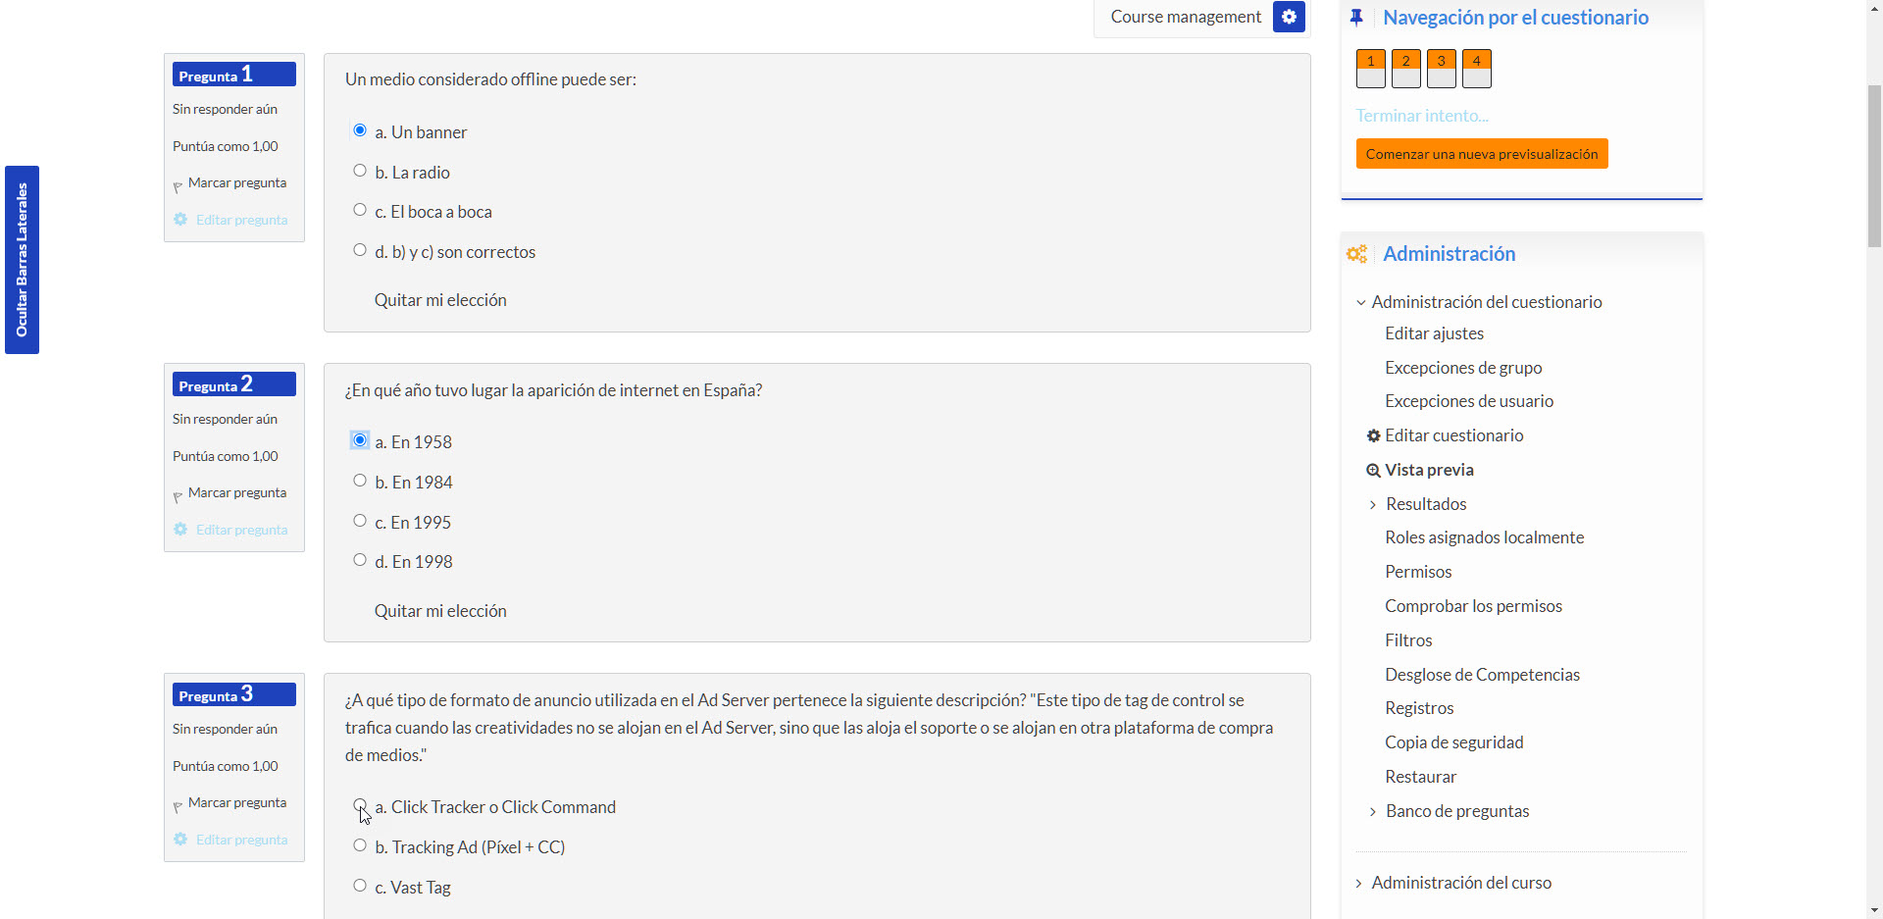Click the pin icon beside Navegación por el cuestionario
Image resolution: width=1883 pixels, height=919 pixels.
(x=1356, y=18)
